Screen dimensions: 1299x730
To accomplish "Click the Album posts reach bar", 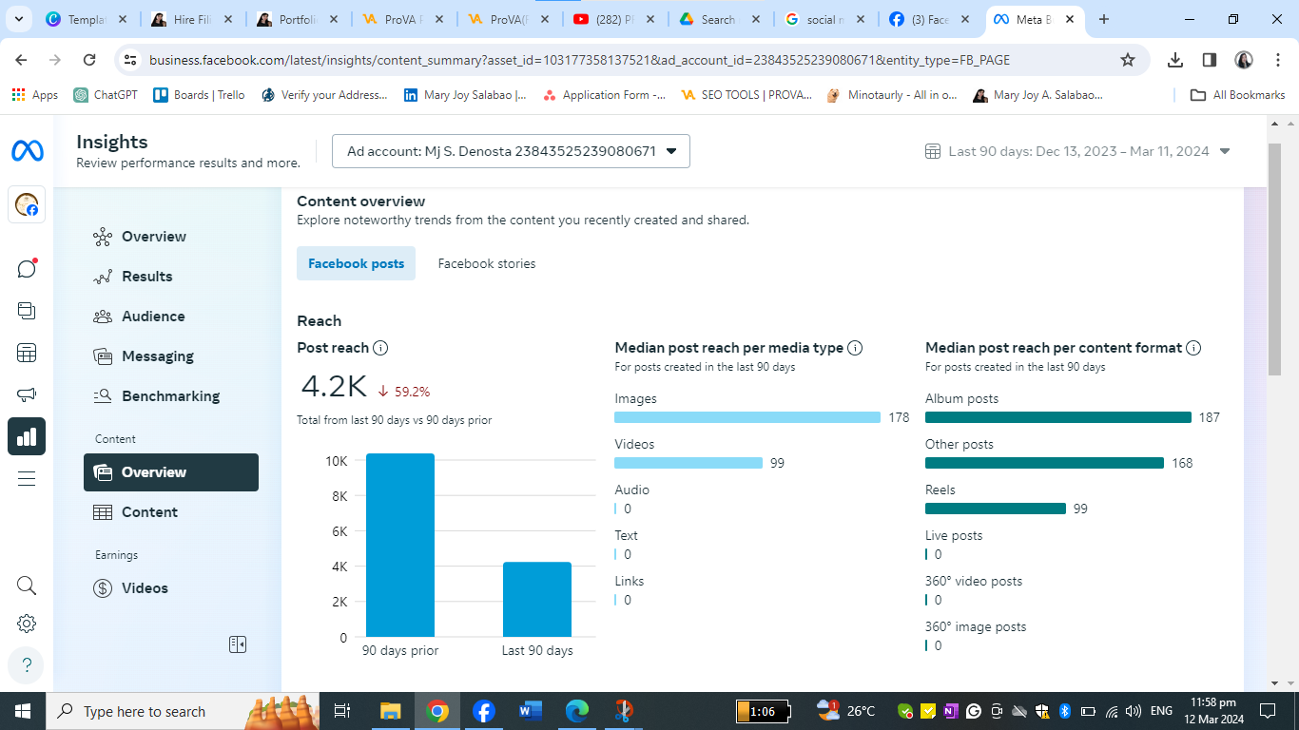I will pos(1058,417).
